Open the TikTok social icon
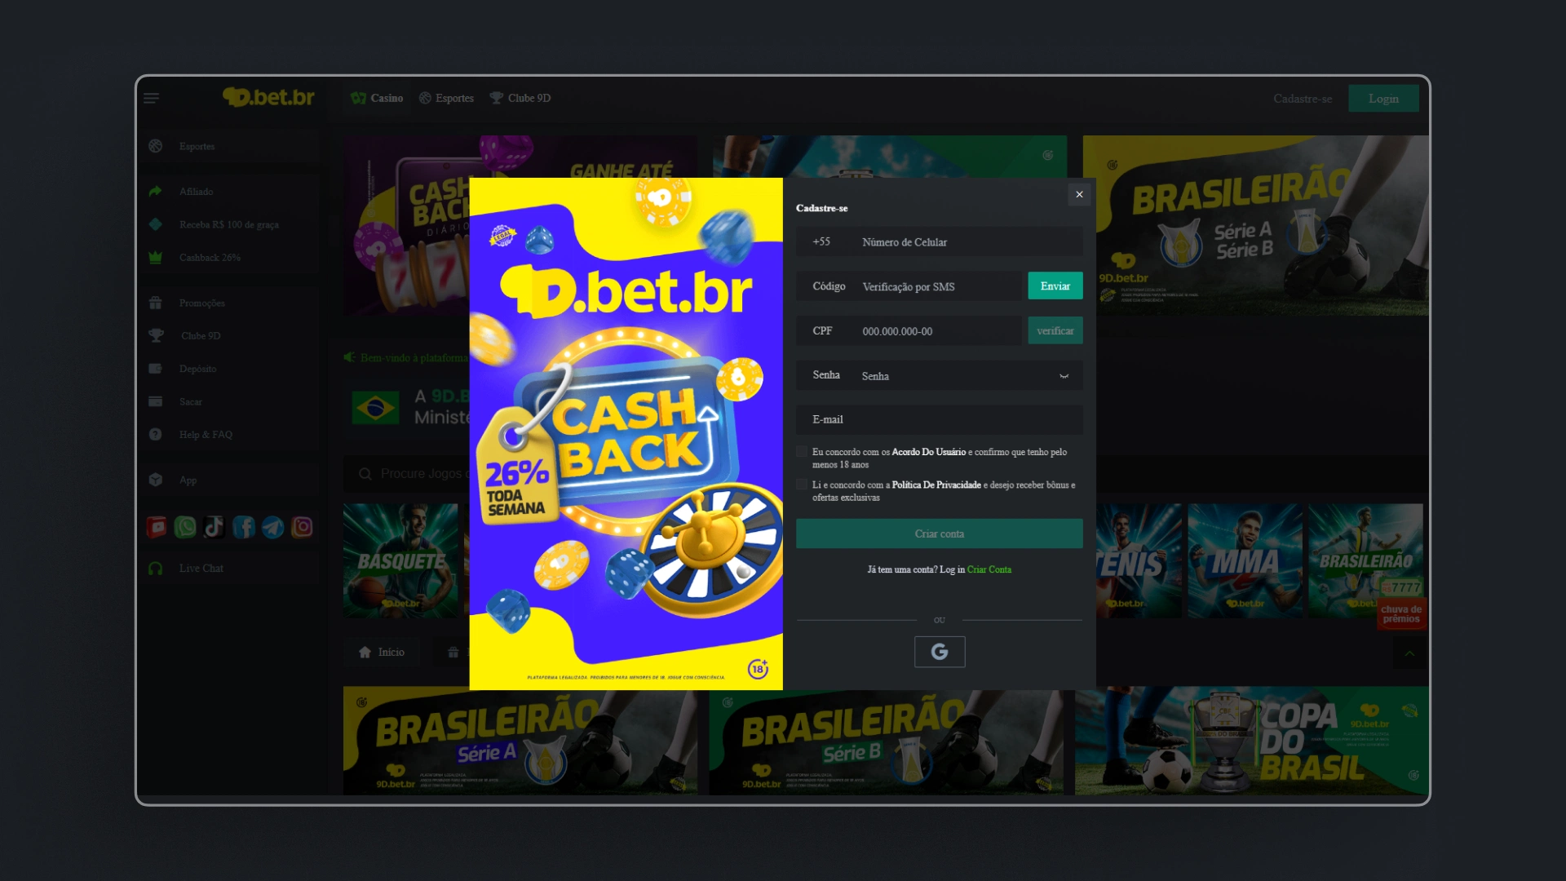This screenshot has width=1566, height=881. (x=214, y=528)
